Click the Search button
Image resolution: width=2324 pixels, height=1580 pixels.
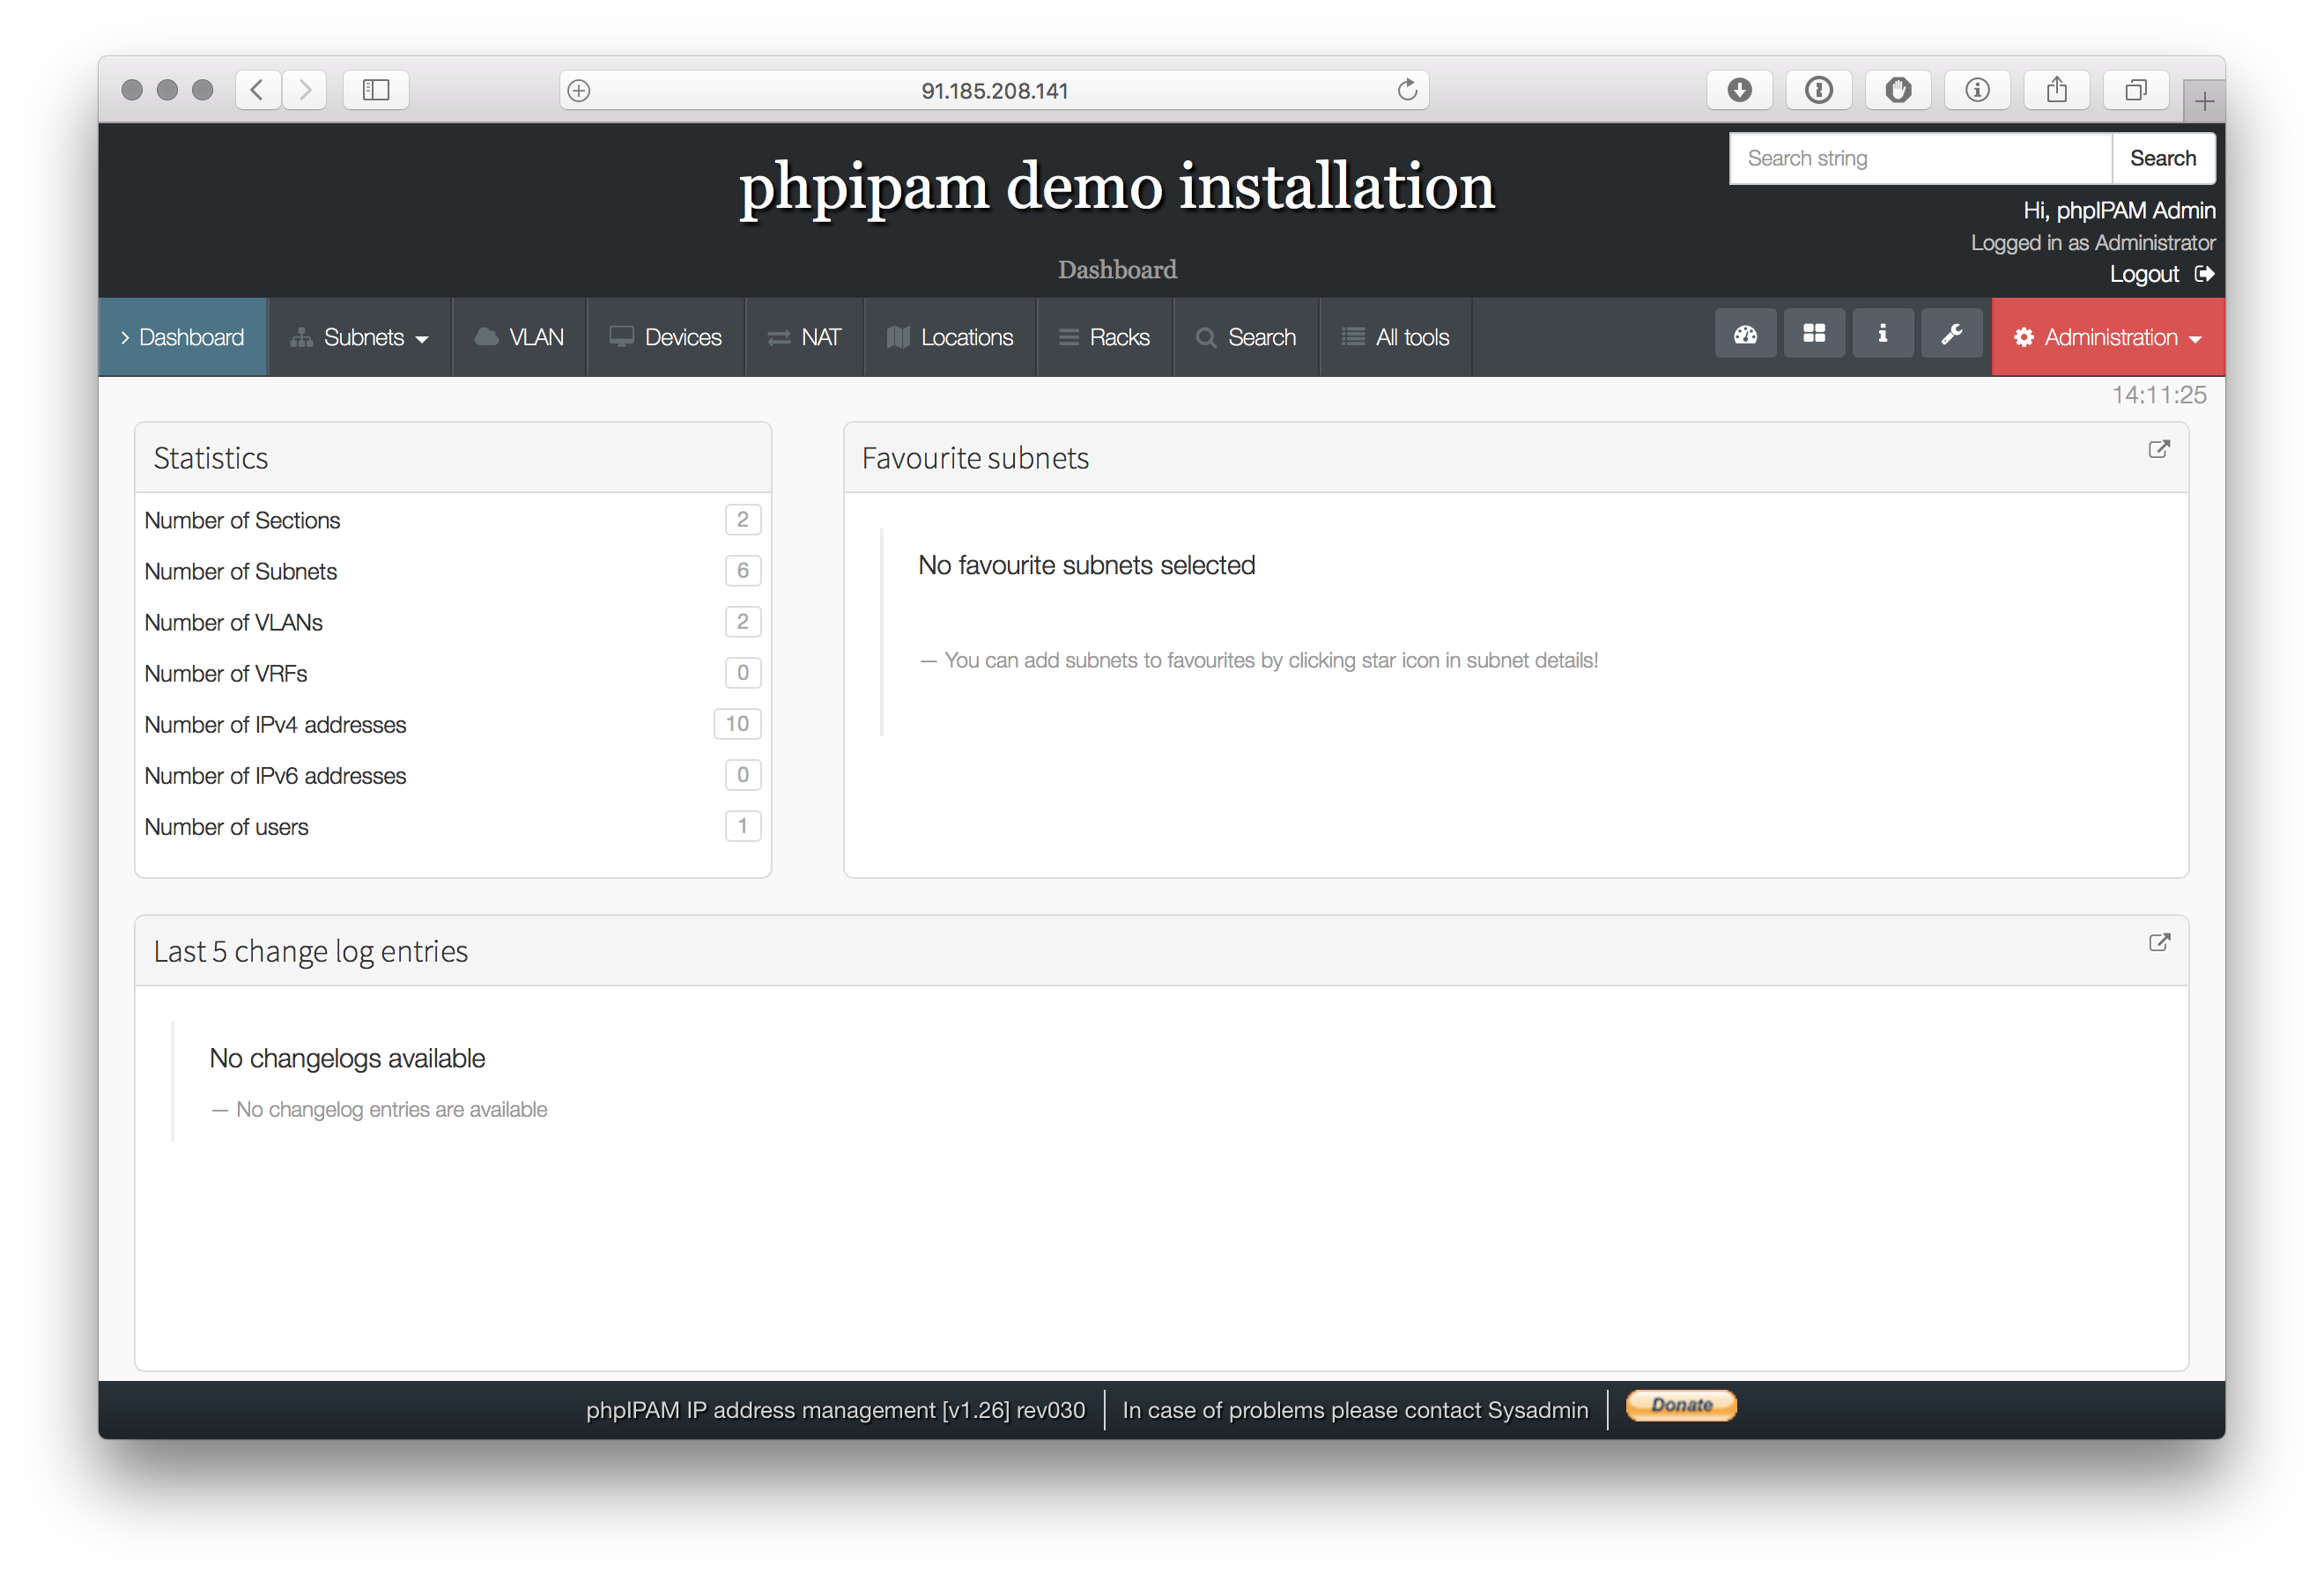(2163, 158)
